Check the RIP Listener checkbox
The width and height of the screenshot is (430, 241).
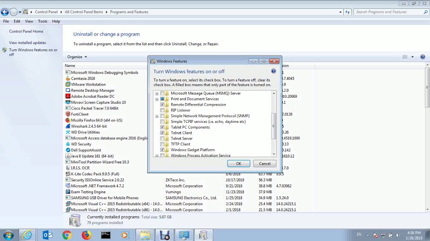coord(163,110)
